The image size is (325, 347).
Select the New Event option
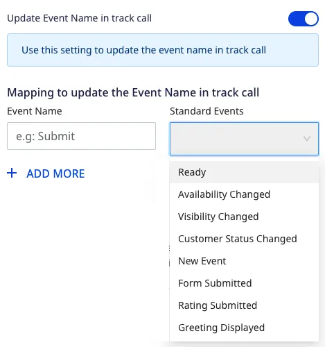tap(244, 261)
